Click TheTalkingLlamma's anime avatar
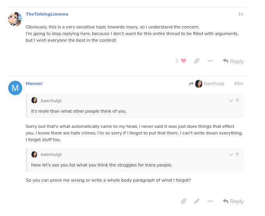 click(x=15, y=19)
